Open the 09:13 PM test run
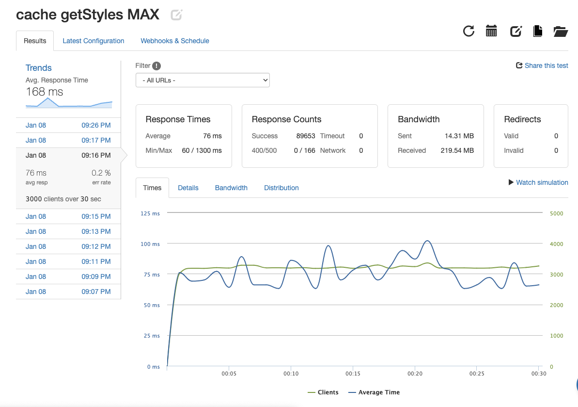578x407 pixels. pos(68,231)
